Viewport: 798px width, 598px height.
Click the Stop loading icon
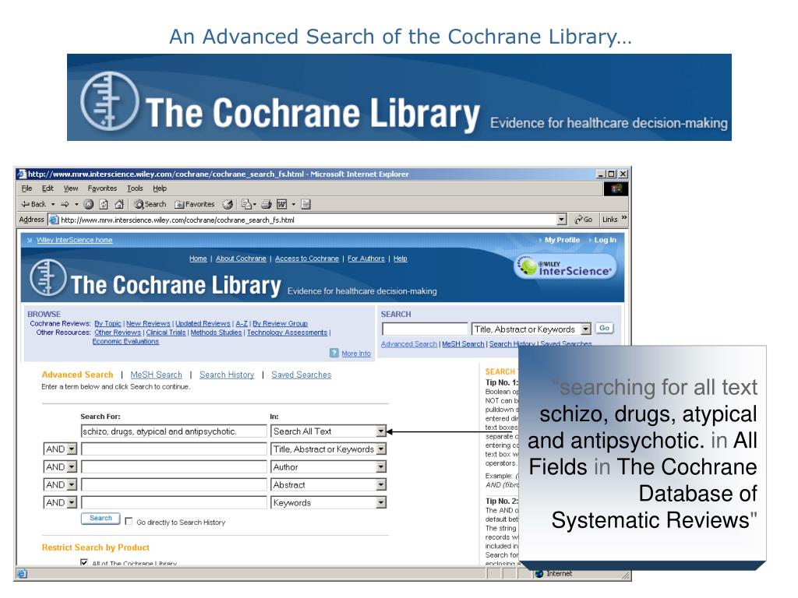89,205
